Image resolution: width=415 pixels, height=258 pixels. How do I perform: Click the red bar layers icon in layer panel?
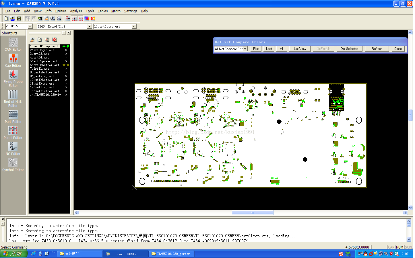coord(47,40)
